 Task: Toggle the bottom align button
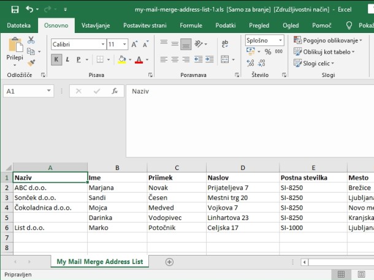186,44
